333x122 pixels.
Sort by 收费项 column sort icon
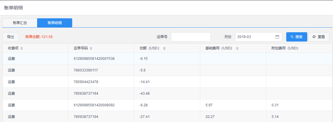[x=21, y=48]
